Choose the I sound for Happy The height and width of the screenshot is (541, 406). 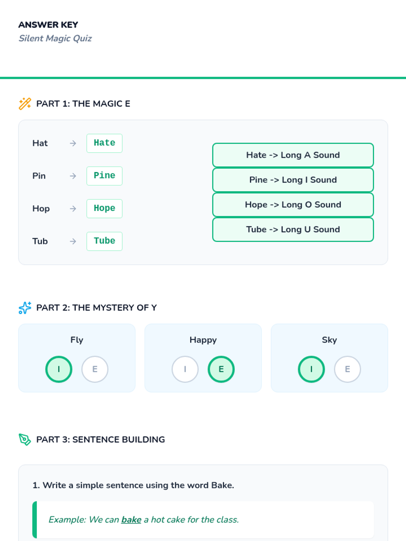(185, 369)
